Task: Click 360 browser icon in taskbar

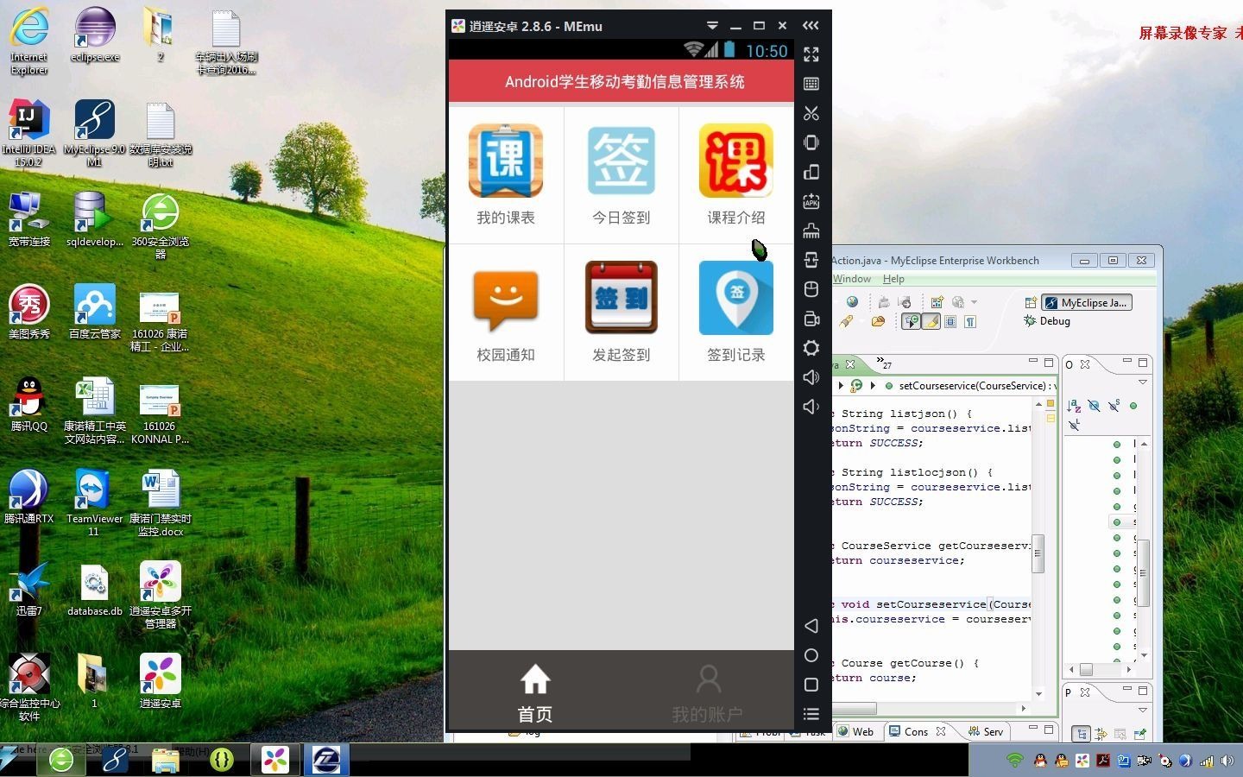Action: coord(61,759)
